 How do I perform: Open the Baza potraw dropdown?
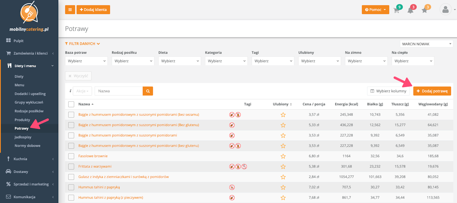point(86,61)
